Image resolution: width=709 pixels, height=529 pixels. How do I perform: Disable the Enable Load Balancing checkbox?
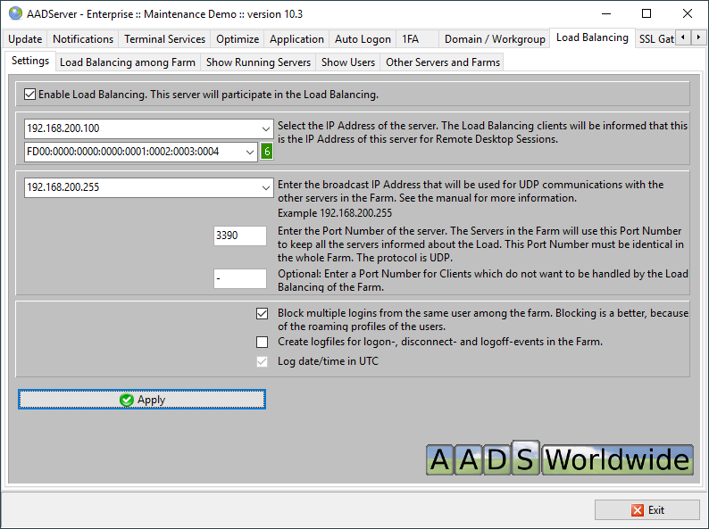(x=30, y=94)
